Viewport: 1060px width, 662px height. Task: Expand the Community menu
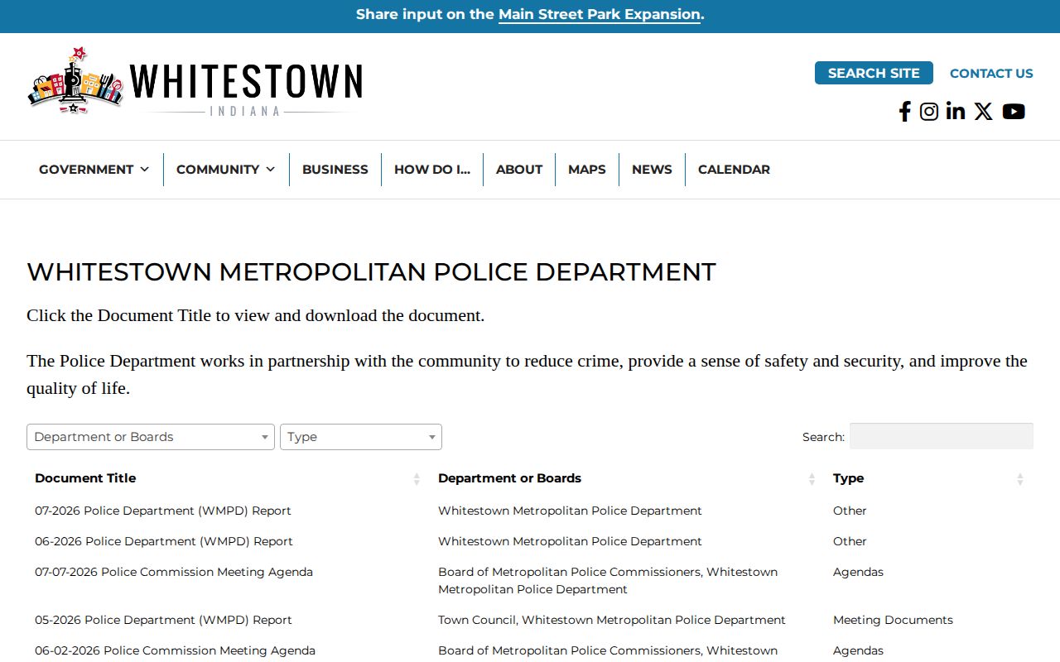[x=226, y=170]
